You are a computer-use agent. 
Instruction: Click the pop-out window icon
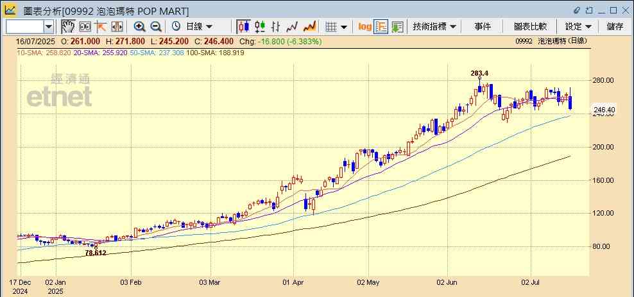tap(589, 10)
